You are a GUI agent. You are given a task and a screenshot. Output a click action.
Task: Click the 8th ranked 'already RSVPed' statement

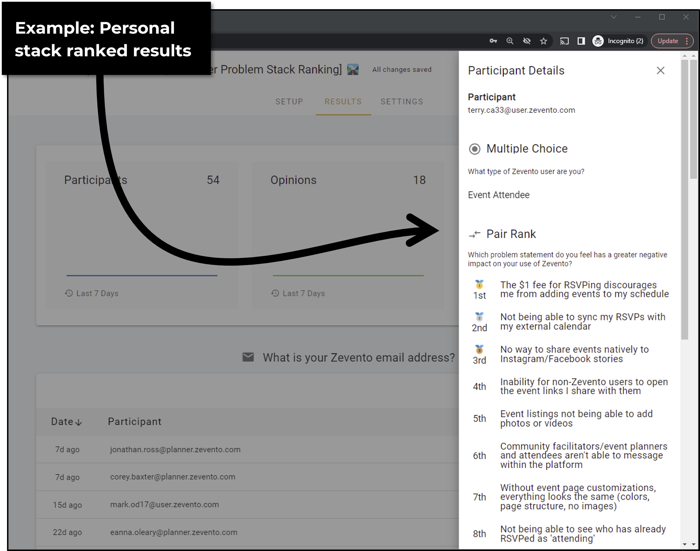coord(583,534)
